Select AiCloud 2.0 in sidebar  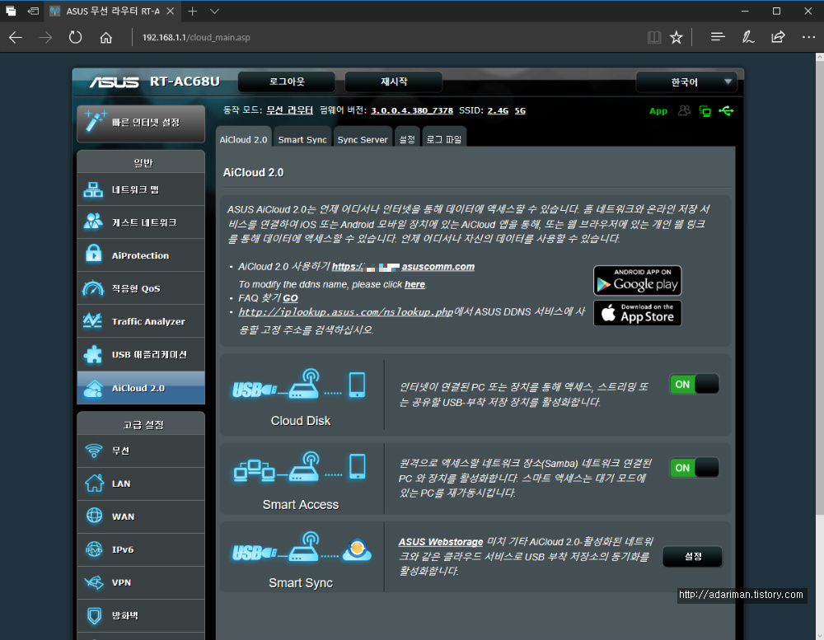pyautogui.click(x=141, y=388)
